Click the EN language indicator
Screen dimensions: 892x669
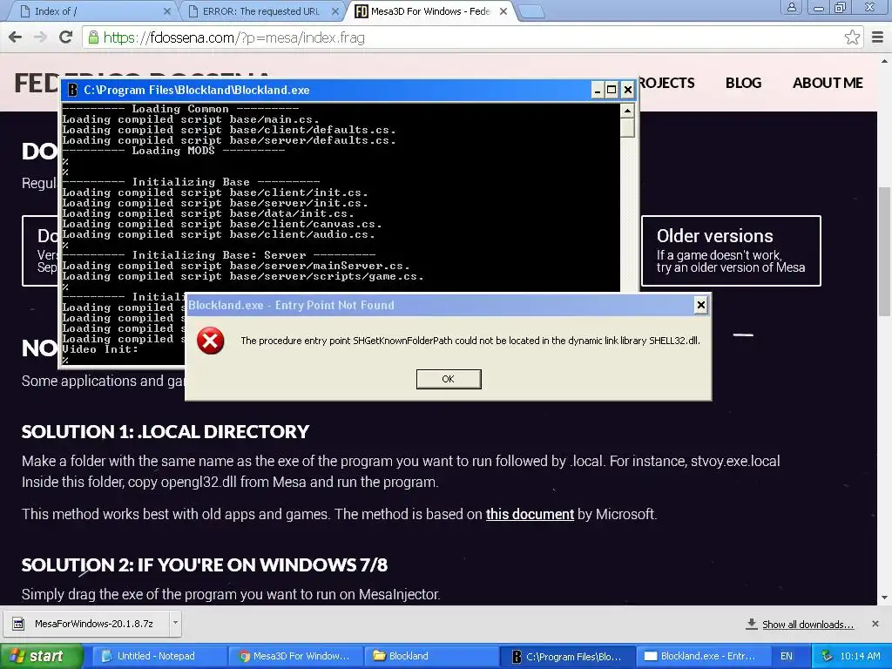[x=787, y=656]
